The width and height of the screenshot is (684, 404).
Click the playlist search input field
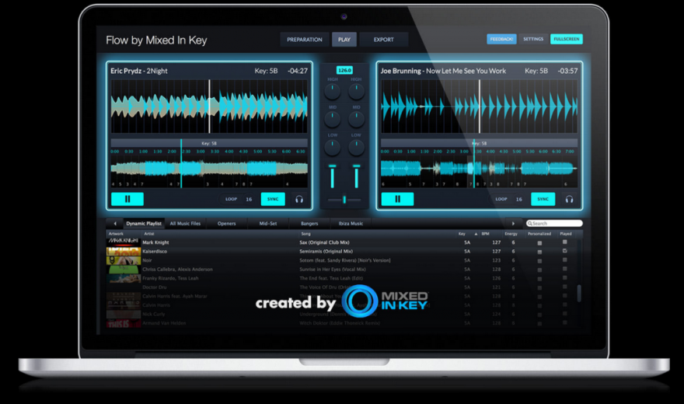click(557, 224)
